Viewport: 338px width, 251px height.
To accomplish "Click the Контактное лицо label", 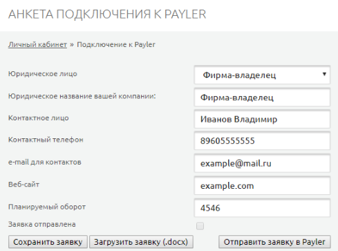I will 39,118.
